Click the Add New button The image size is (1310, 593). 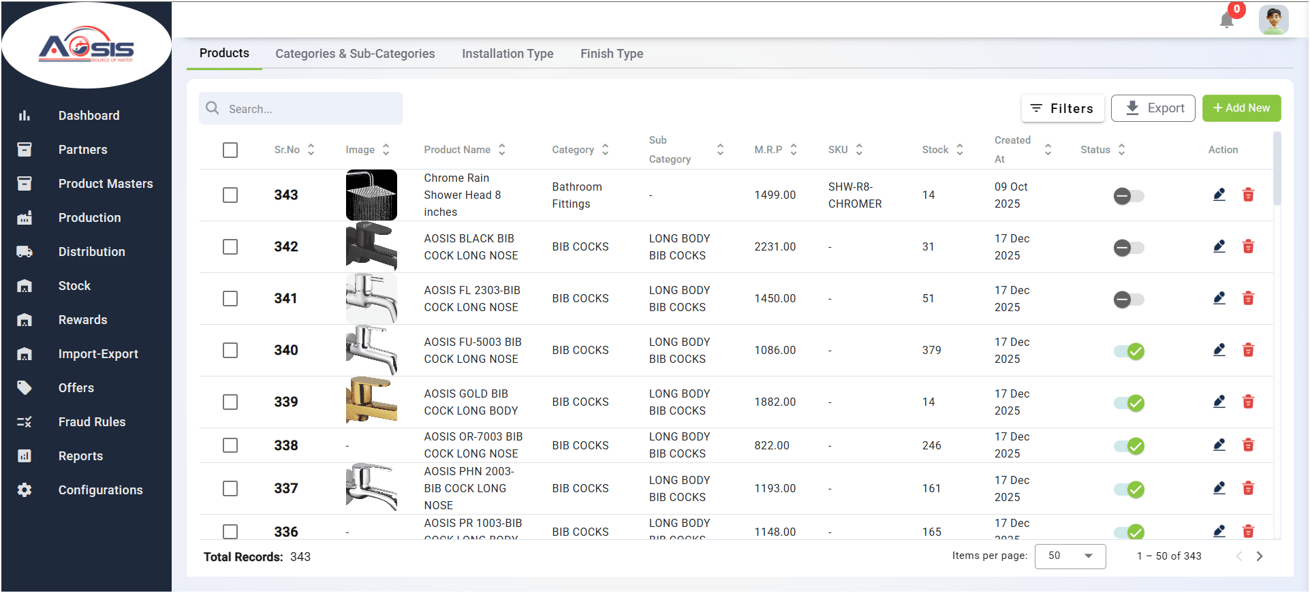coord(1242,108)
